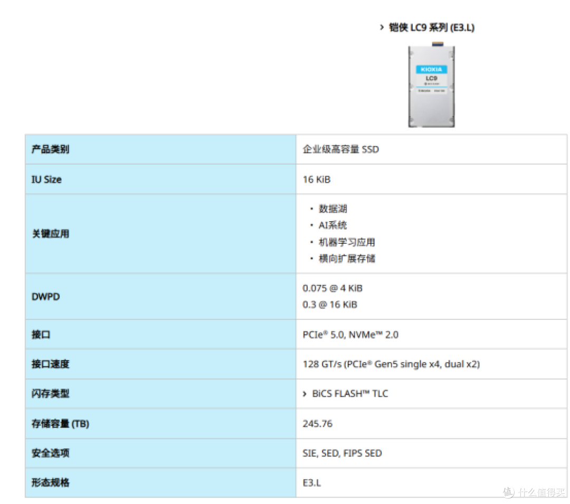Select the 关键应用 row header
Screen dimensions: 570x504
(x=160, y=234)
